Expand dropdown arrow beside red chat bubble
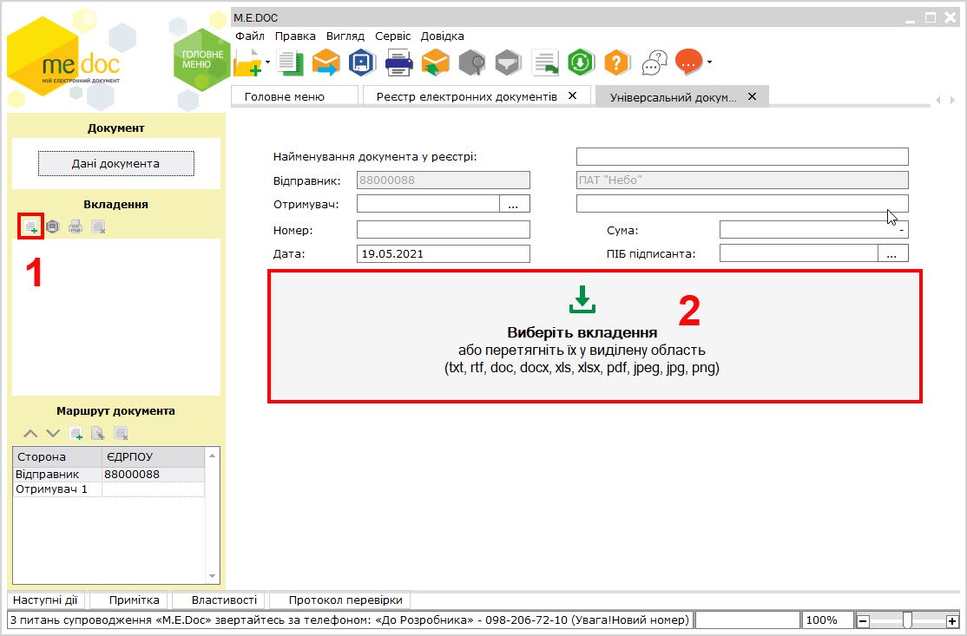Image resolution: width=967 pixels, height=636 pixels. (709, 62)
